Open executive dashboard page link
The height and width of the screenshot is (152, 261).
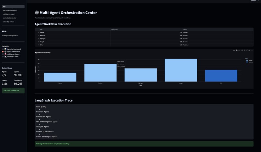[x=10, y=10]
